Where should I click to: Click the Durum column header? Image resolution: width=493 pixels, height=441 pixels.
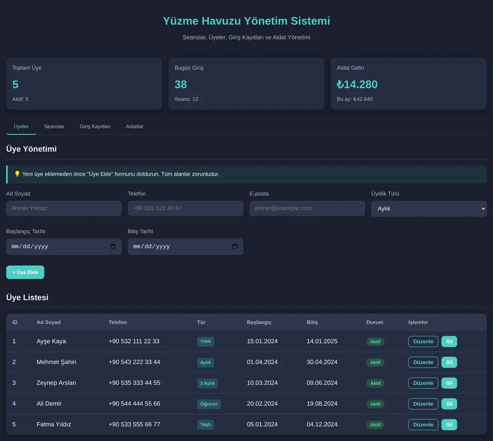click(x=375, y=322)
